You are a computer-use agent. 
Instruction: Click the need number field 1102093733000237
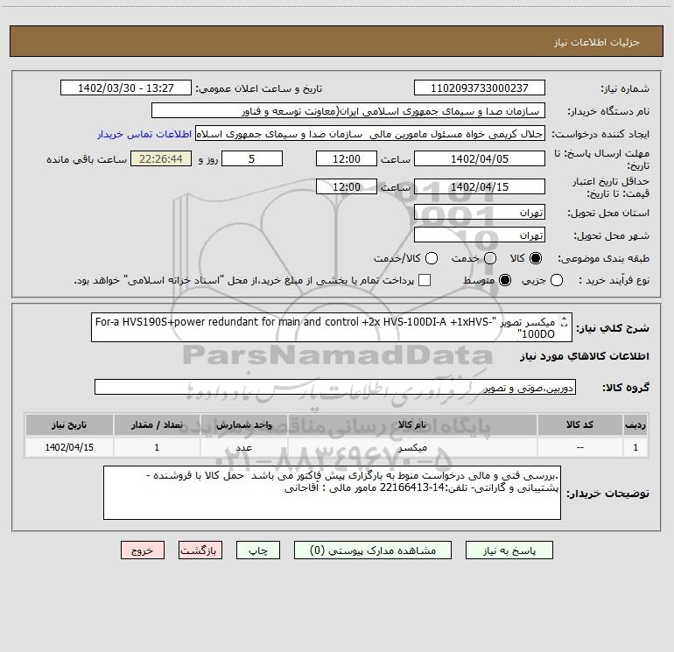coord(480,88)
